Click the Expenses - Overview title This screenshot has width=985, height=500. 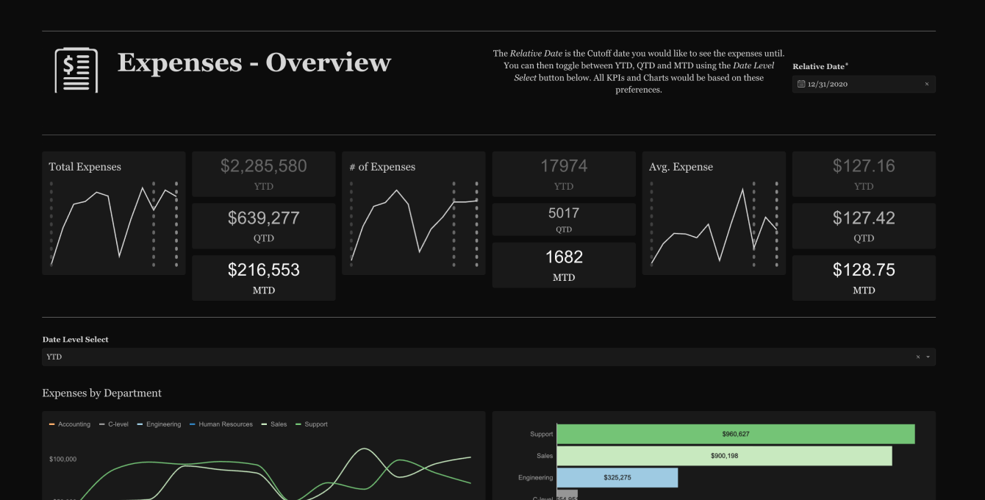click(x=254, y=63)
